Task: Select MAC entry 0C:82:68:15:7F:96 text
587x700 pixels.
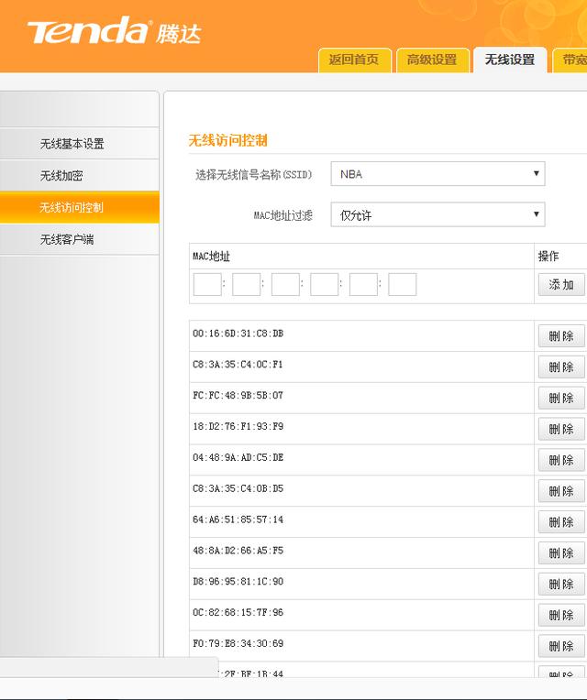Action: pyautogui.click(x=238, y=612)
